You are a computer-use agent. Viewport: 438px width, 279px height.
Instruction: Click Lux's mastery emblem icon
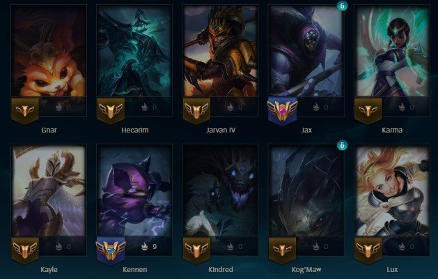pyautogui.click(x=368, y=250)
